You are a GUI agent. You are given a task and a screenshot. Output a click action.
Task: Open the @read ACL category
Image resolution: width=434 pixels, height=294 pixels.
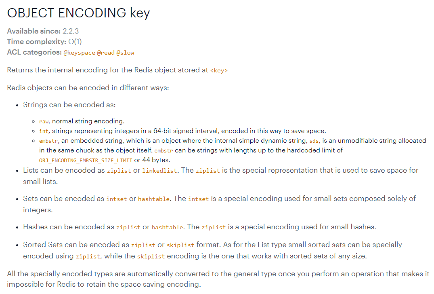coord(106,53)
